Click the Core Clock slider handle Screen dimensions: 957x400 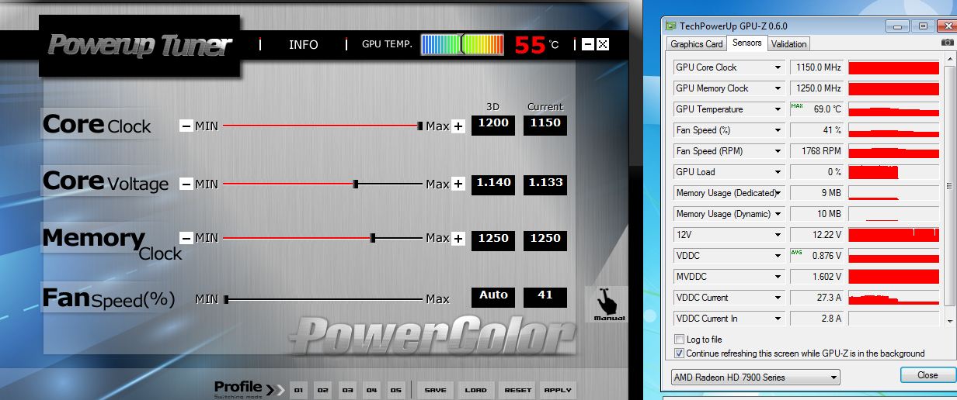pyautogui.click(x=420, y=126)
